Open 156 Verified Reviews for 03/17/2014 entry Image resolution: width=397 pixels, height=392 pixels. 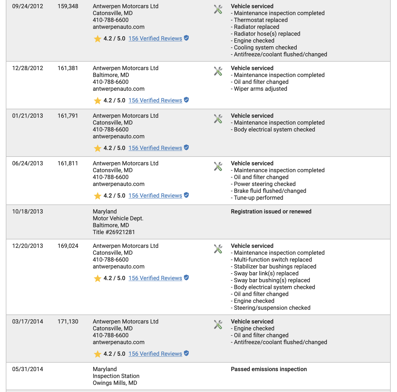(155, 354)
